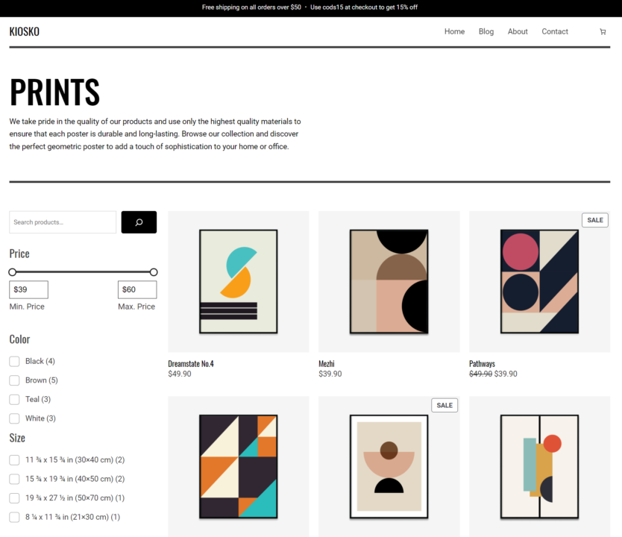
Task: Click the Price filter heading
Action: point(19,254)
